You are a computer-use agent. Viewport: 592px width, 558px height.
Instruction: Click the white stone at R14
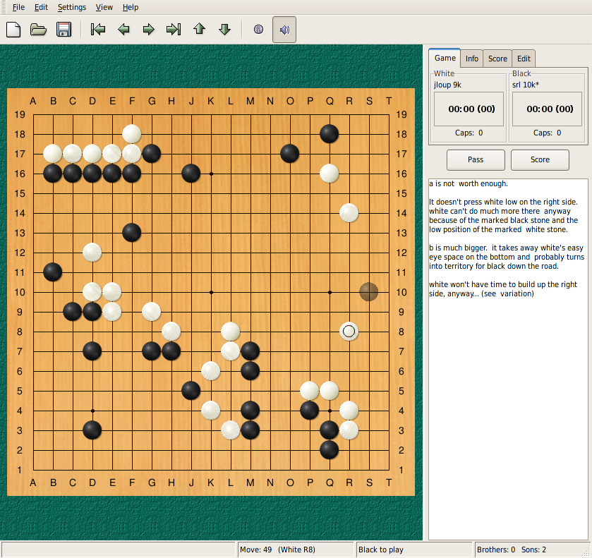(x=349, y=213)
